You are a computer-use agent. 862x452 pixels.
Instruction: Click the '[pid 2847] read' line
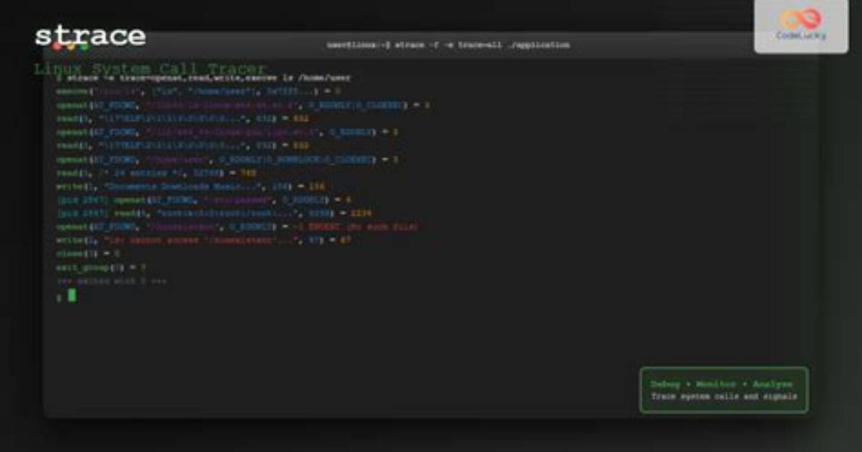coord(214,213)
